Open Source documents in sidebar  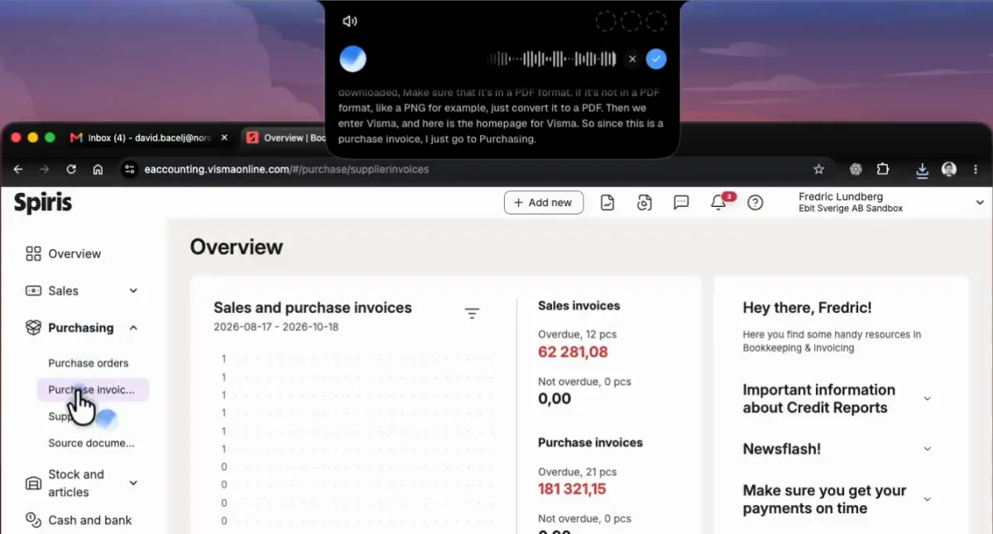[91, 443]
